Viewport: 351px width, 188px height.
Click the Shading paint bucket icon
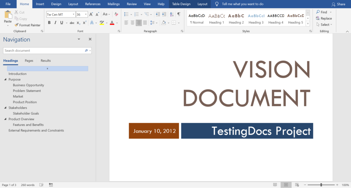[x=164, y=23]
